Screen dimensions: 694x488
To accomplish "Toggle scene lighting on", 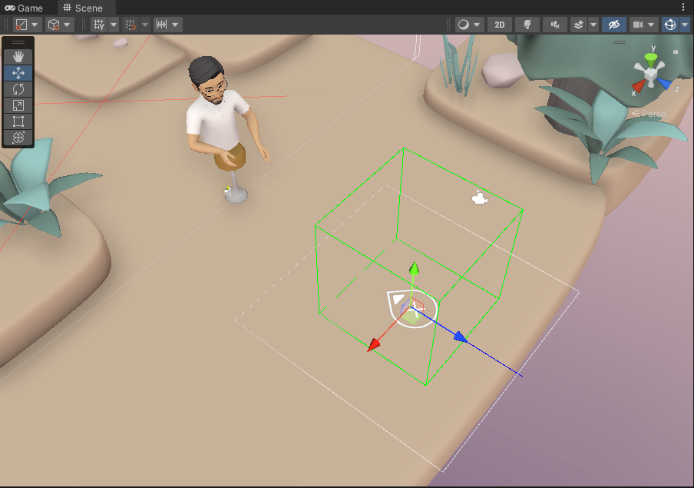I will [x=527, y=24].
